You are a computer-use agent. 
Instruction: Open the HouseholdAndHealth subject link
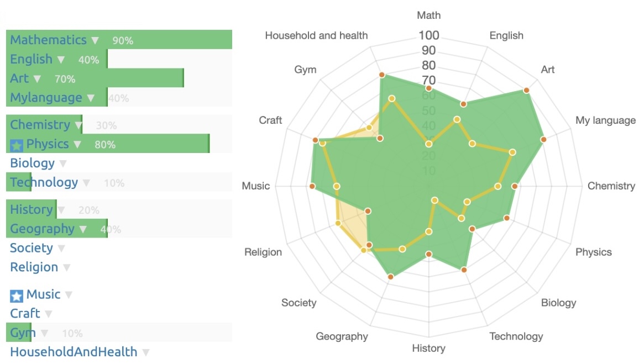(x=74, y=352)
